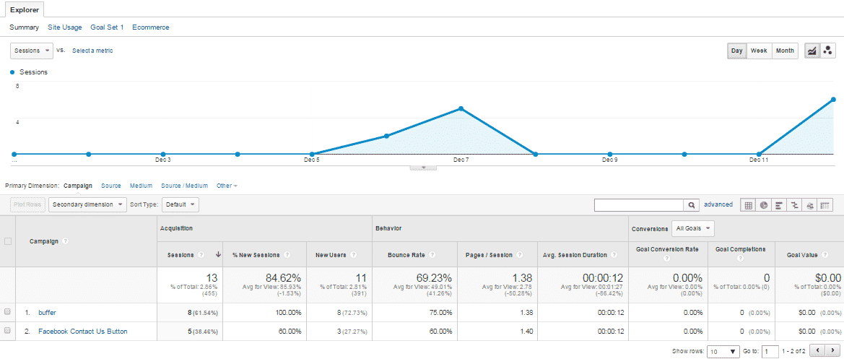Set primary dimension to Medium
Screen dimensions: 844x359
[x=141, y=186]
